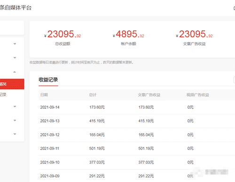The height and width of the screenshot is (182, 235).
Task: Switch to the 收益记录 tab
Action: tap(48, 80)
